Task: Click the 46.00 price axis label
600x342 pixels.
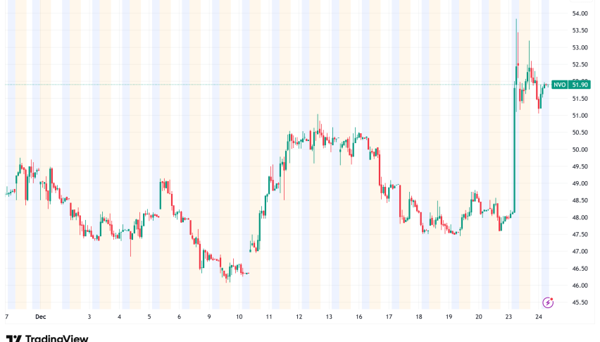Action: [x=580, y=286]
